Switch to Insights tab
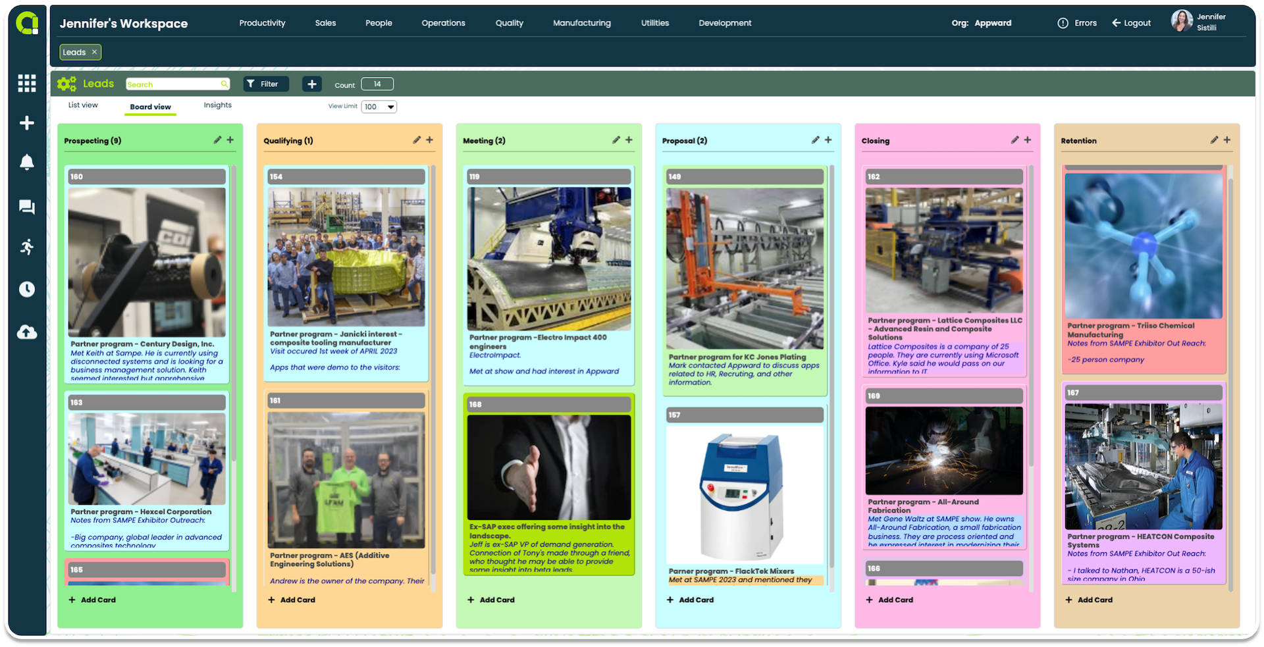1264x647 pixels. pos(217,105)
